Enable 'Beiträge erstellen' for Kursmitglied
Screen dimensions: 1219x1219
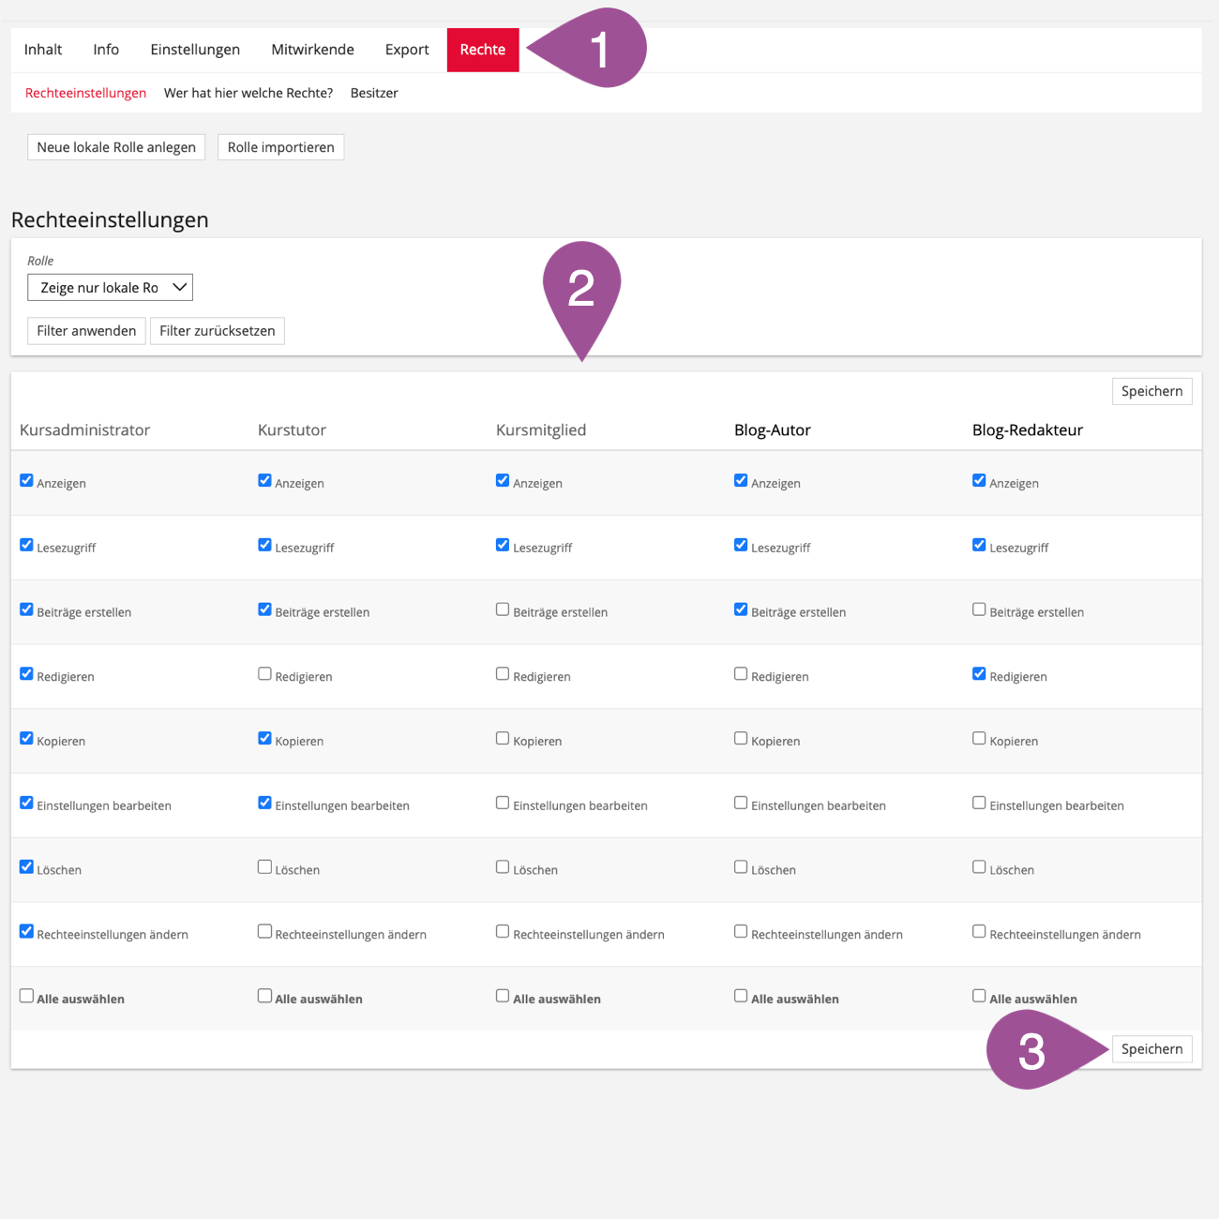pyautogui.click(x=503, y=609)
